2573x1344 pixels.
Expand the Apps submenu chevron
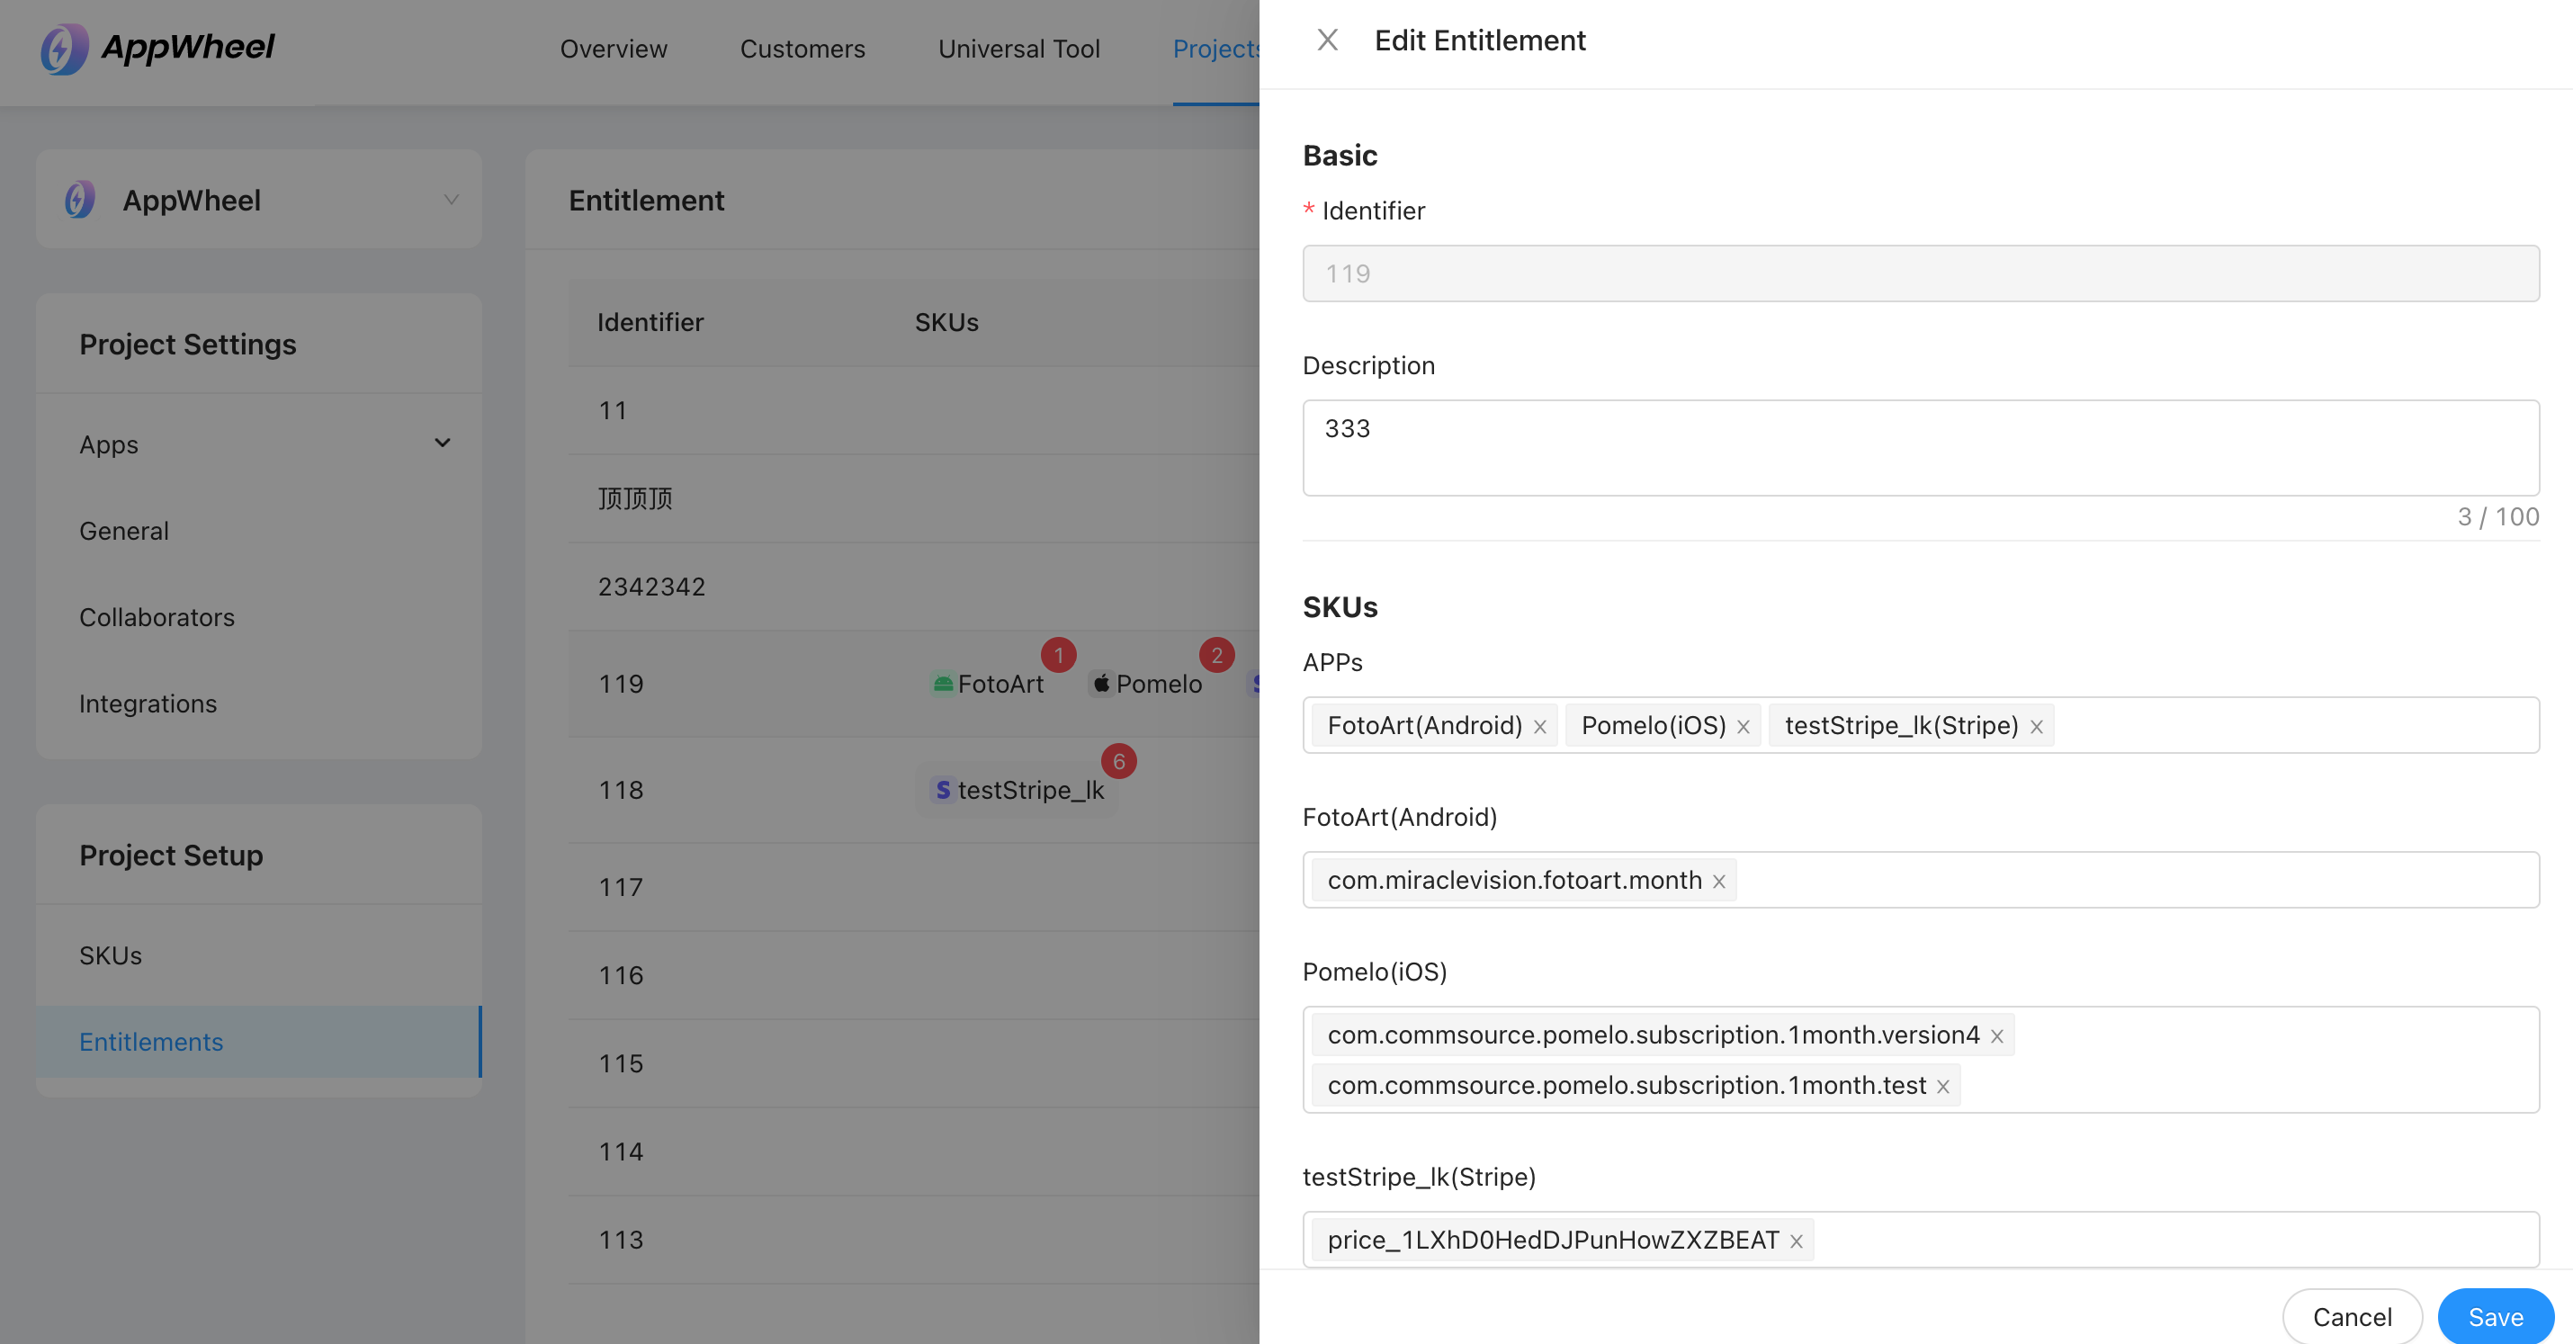coord(443,444)
